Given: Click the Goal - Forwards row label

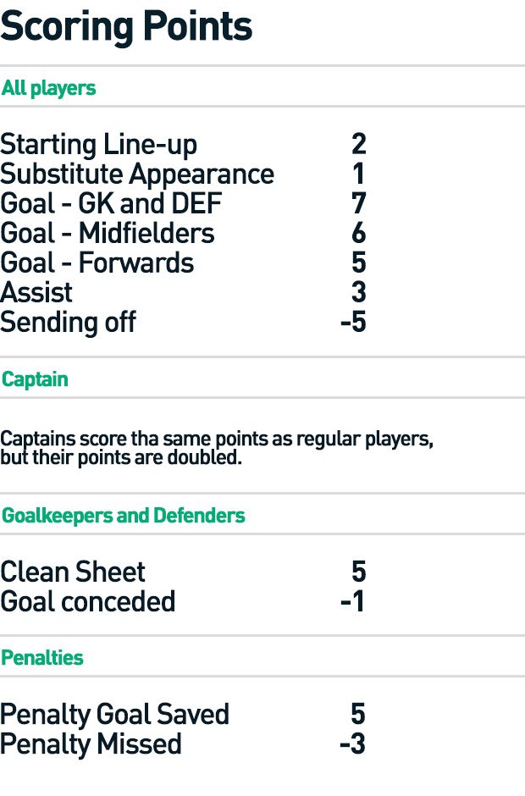Looking at the screenshot, I should click(x=97, y=263).
